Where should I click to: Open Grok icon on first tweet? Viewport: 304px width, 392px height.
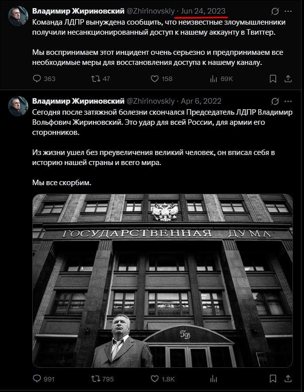[275, 11]
